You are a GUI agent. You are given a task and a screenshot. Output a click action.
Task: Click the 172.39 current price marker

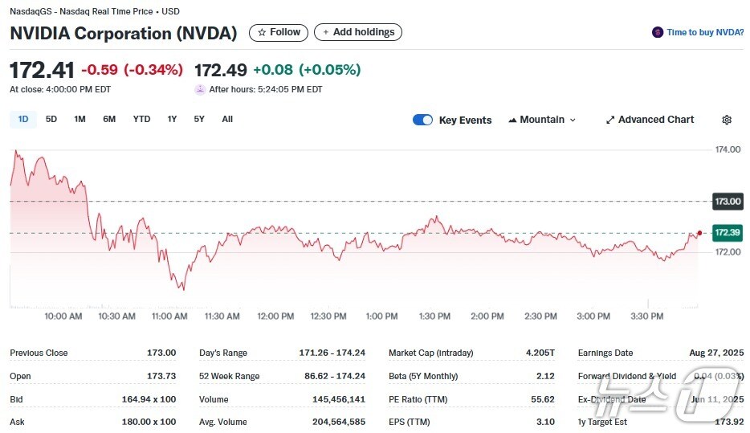click(728, 232)
